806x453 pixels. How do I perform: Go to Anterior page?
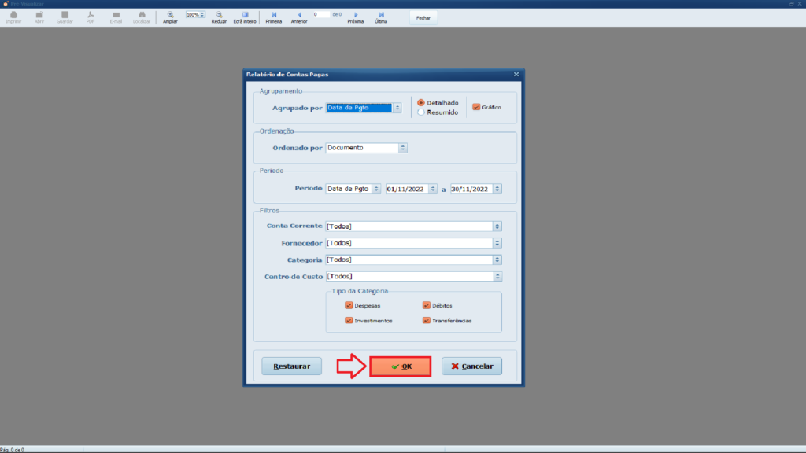[299, 15]
